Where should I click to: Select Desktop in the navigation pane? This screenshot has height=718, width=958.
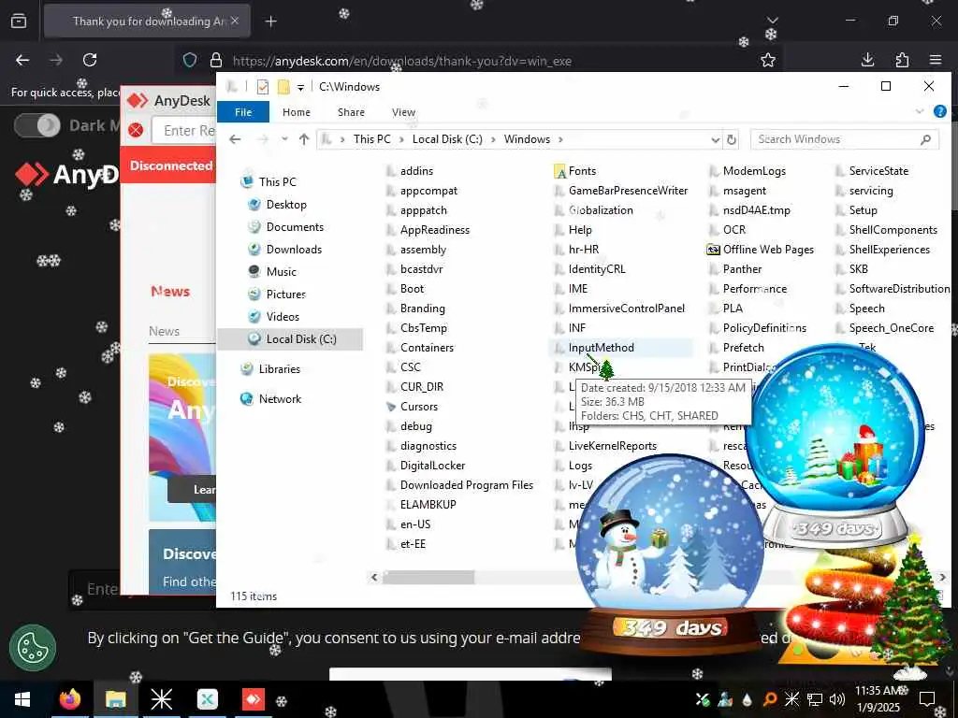click(286, 205)
